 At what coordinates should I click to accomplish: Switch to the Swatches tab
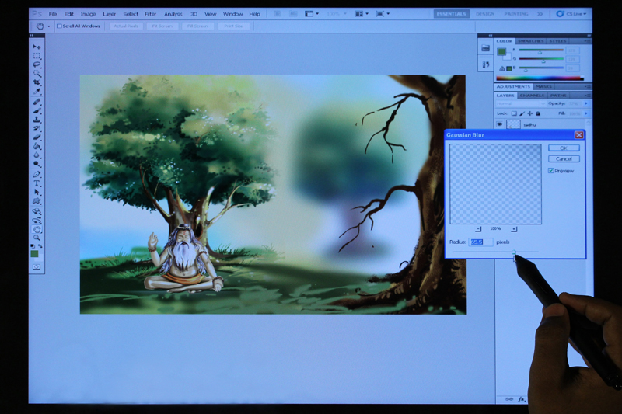tap(530, 41)
